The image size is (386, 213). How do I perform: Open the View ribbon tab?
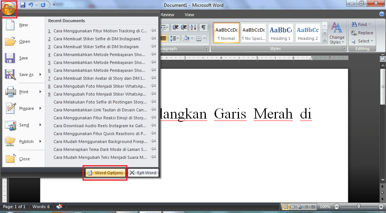[189, 15]
